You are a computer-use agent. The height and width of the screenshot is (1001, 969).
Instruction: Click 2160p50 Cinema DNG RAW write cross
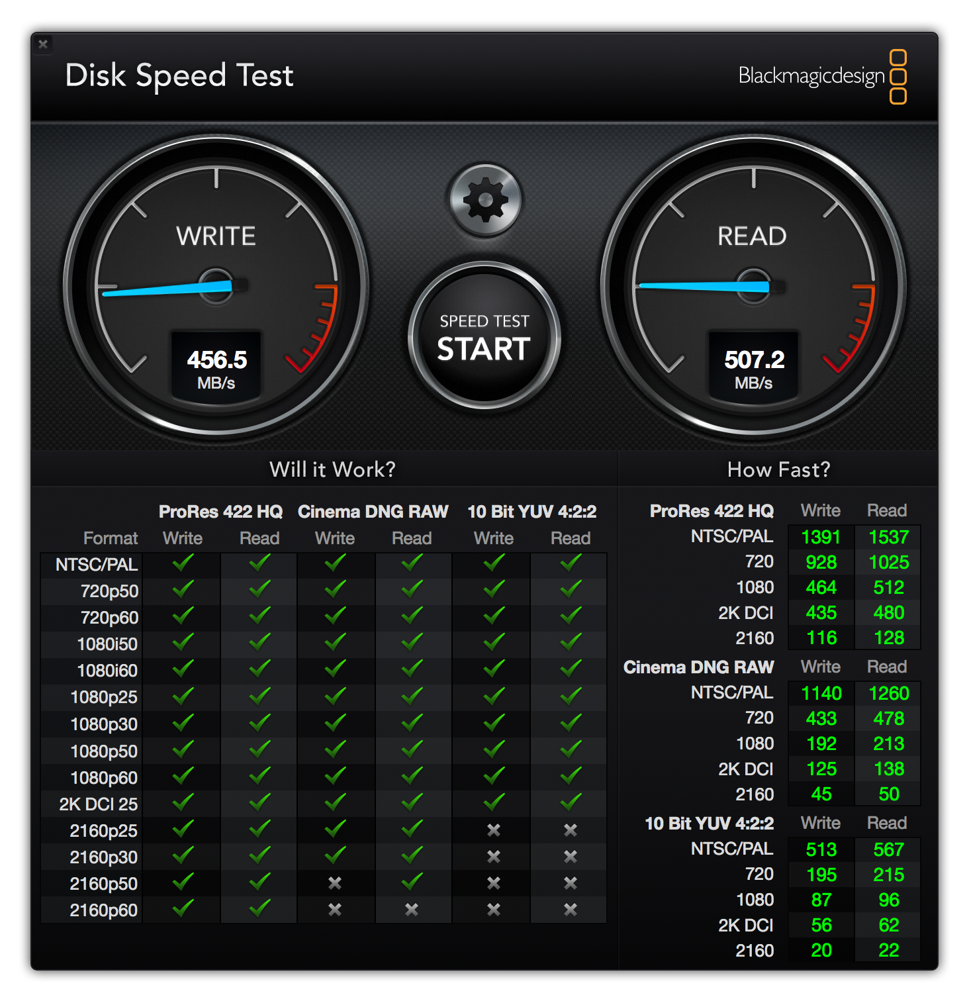coord(335,883)
